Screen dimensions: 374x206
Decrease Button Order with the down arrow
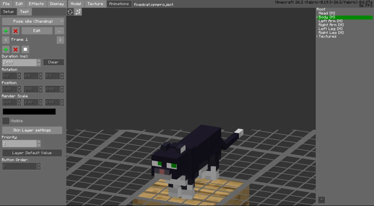click(x=39, y=168)
